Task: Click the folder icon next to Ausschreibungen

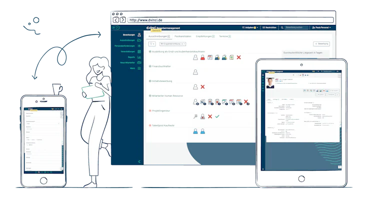Action: click(139, 40)
